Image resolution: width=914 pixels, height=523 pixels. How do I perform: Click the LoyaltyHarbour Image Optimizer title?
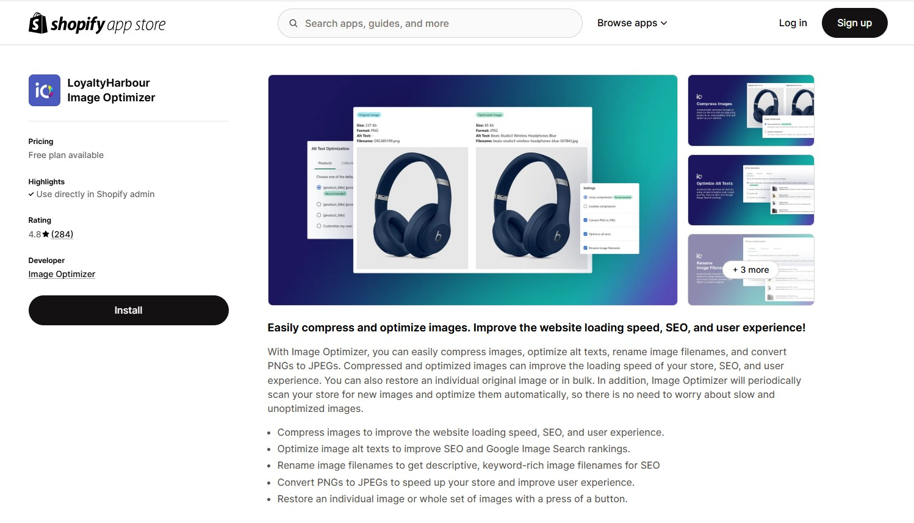point(111,90)
